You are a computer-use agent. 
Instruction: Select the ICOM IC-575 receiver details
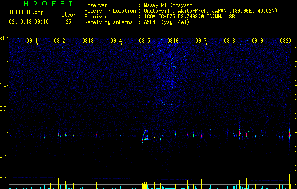click(190, 17)
